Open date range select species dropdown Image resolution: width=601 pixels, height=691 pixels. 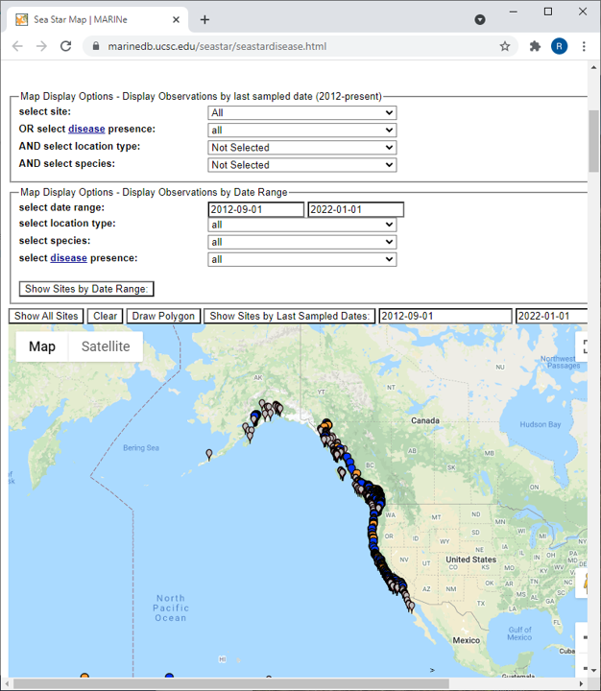click(x=302, y=242)
